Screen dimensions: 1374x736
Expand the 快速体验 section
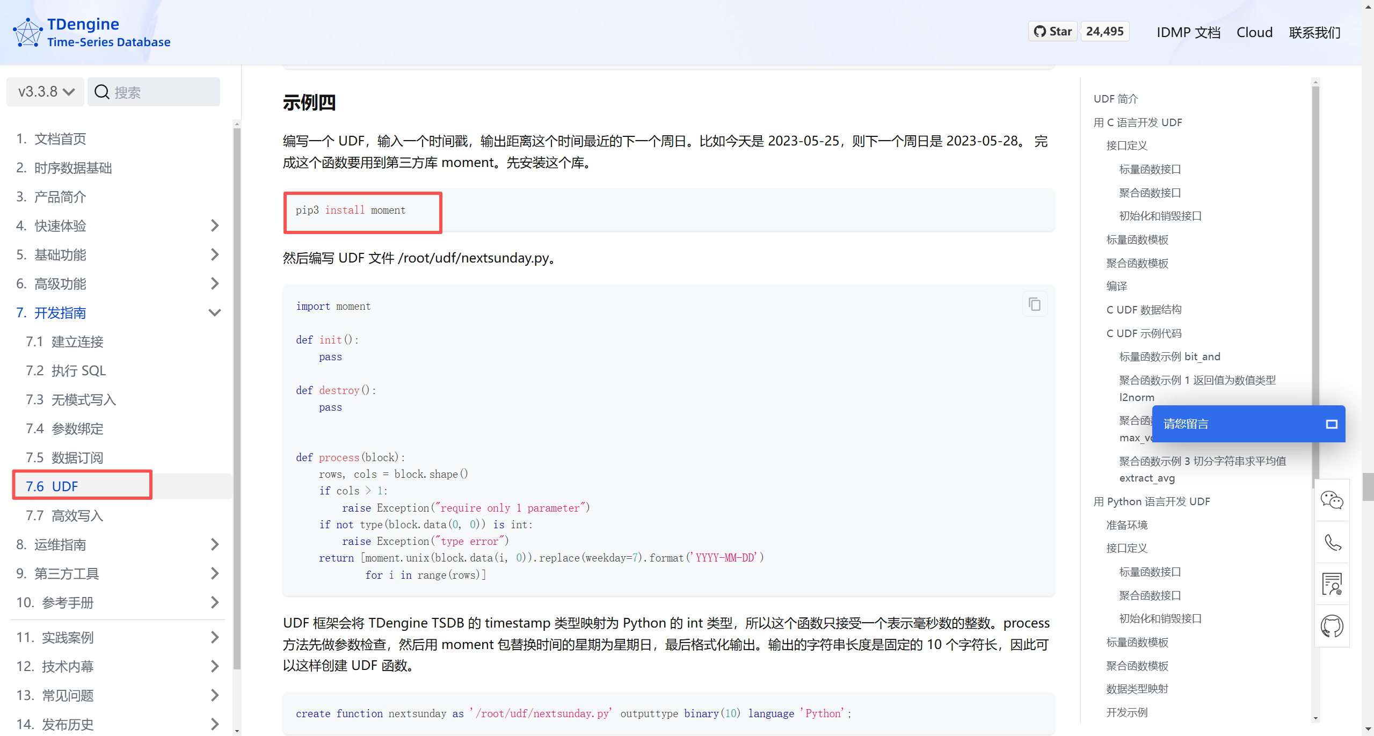(x=214, y=225)
